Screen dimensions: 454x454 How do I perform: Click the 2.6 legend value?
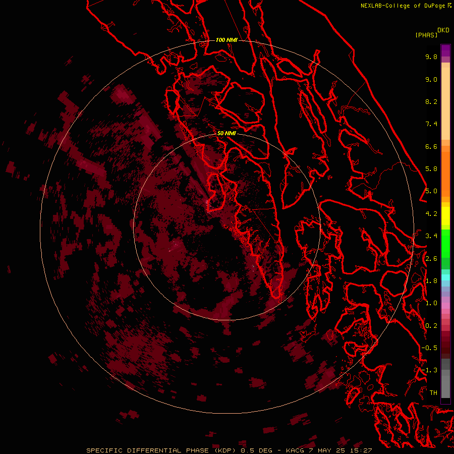click(431, 259)
